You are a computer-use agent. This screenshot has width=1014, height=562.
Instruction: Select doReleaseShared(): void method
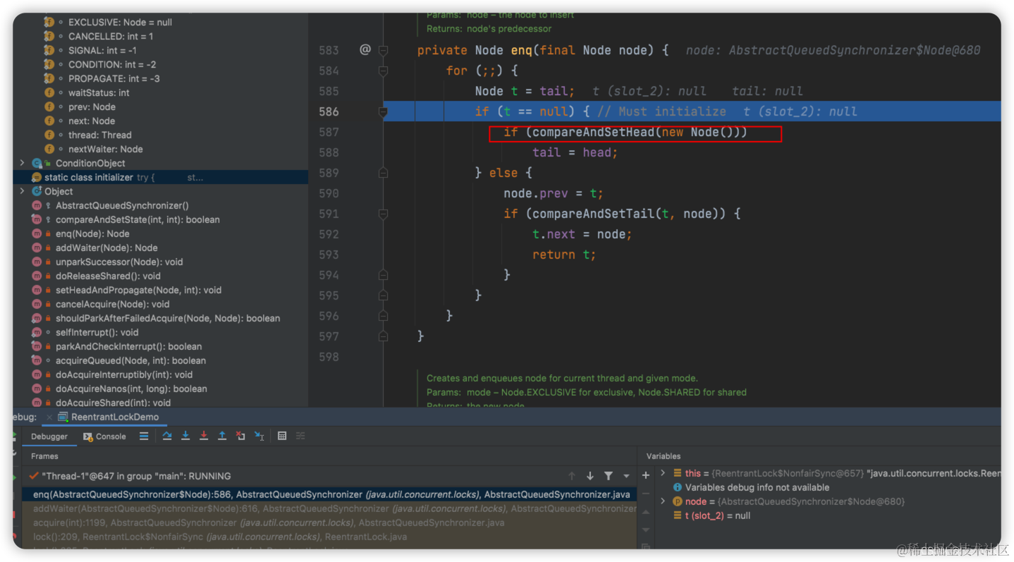pos(108,276)
